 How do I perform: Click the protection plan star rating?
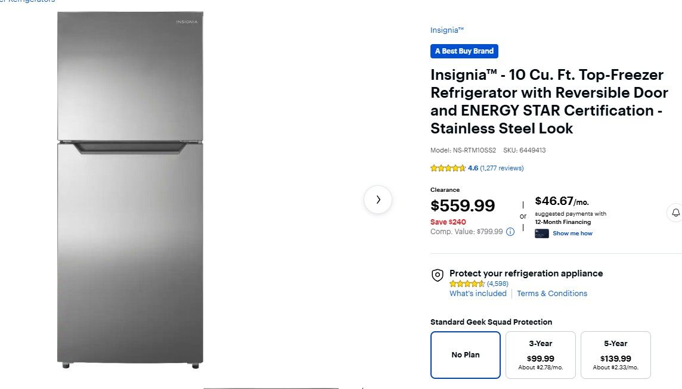[x=467, y=284]
